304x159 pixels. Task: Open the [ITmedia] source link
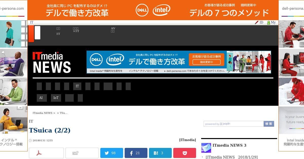(x=187, y=140)
